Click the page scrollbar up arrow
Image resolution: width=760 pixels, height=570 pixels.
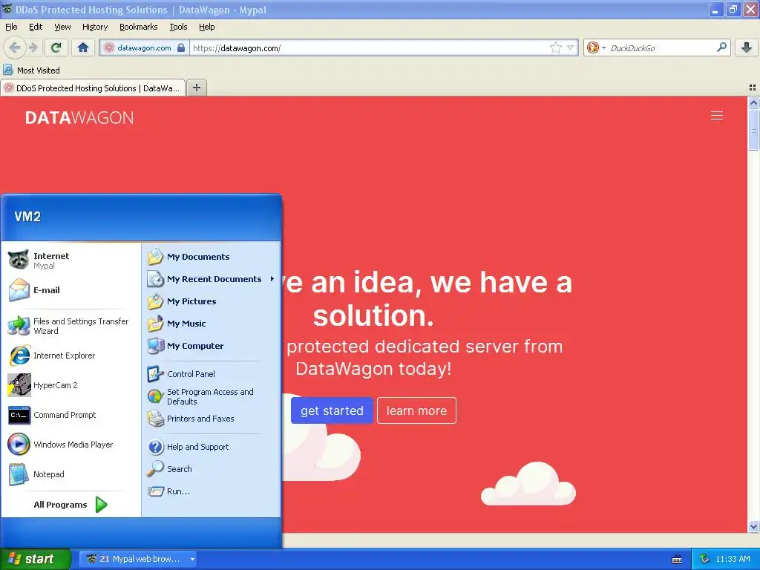(753, 102)
